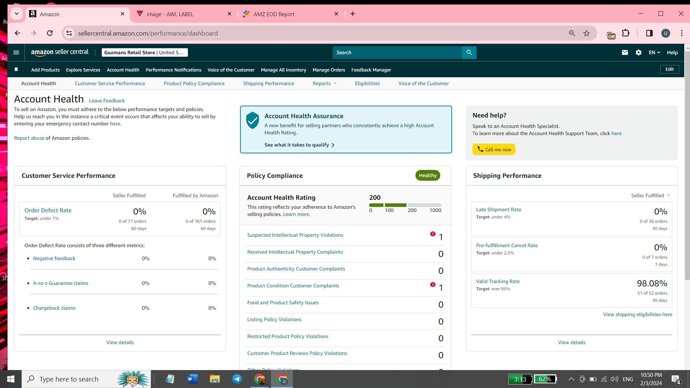Open Listing Policy Violations link

274,319
